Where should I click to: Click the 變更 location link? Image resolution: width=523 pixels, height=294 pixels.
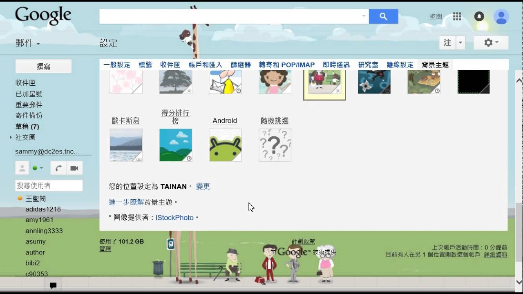tap(203, 186)
